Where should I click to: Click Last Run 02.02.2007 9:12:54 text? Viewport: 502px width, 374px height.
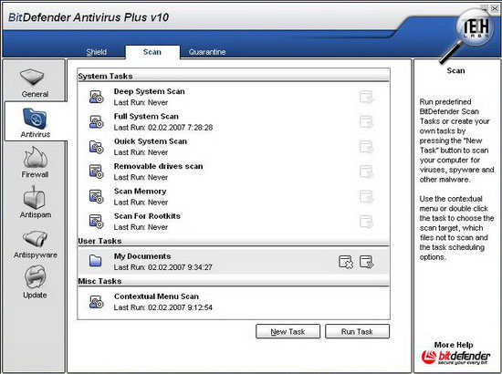click(163, 307)
